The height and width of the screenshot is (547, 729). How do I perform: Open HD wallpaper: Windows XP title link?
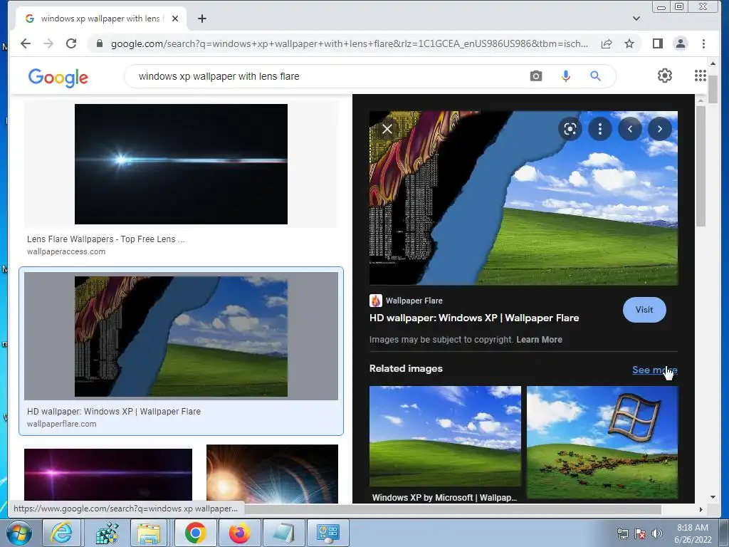[474, 318]
